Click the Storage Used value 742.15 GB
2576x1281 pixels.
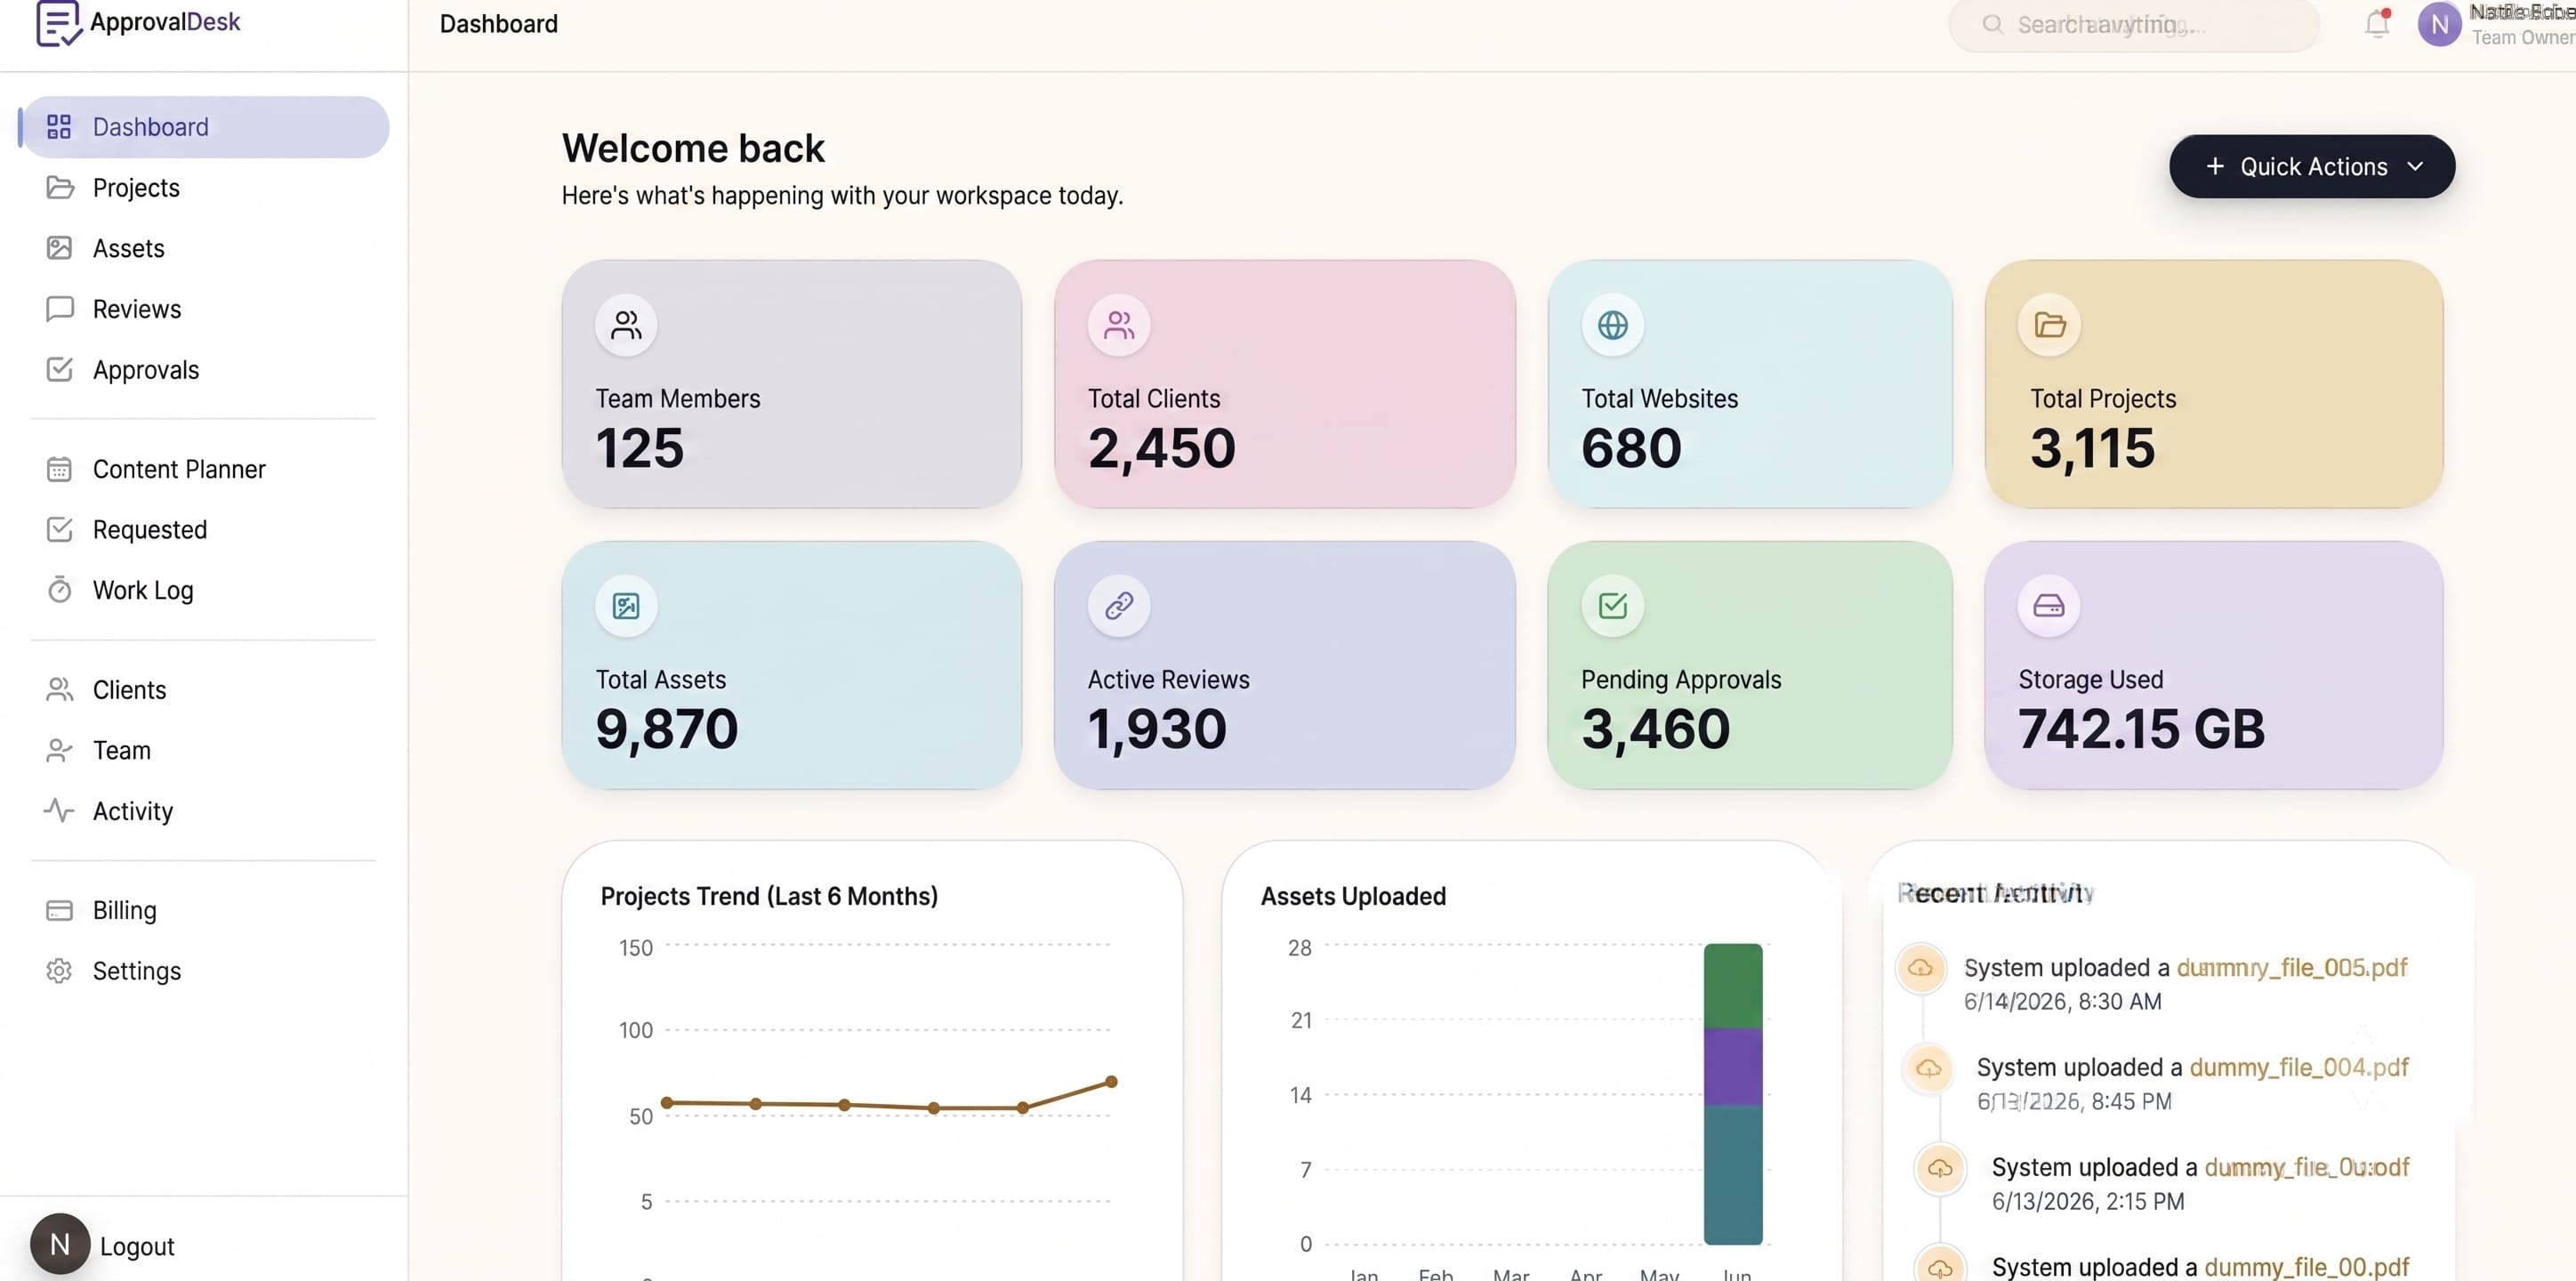point(2141,729)
